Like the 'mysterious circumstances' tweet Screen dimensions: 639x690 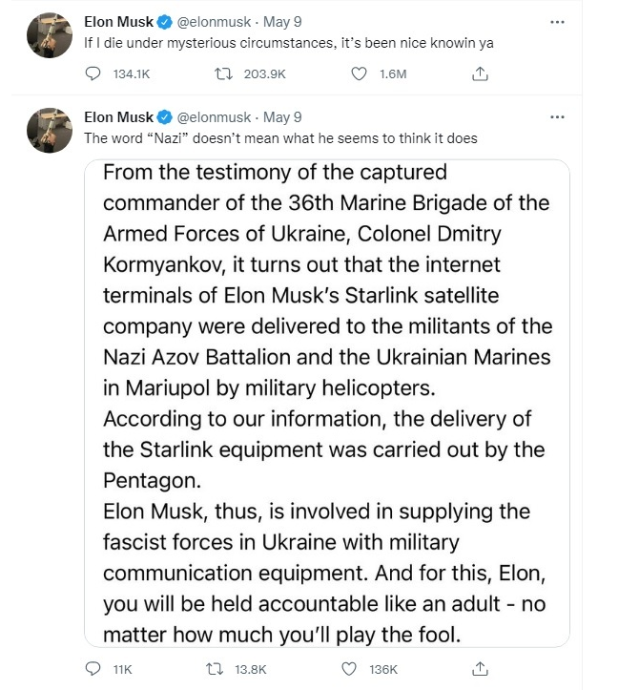pyautogui.click(x=360, y=73)
